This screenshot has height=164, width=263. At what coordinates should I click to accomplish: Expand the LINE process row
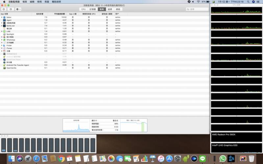pyautogui.click(x=2, y=31)
